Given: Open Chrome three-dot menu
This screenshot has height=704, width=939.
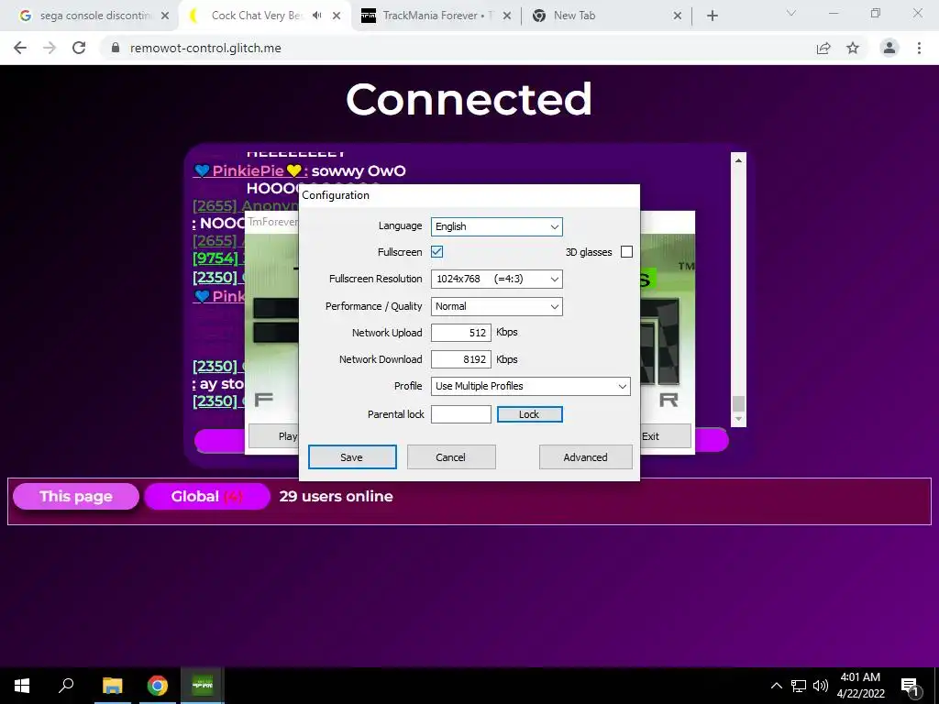Looking at the screenshot, I should coord(919,48).
